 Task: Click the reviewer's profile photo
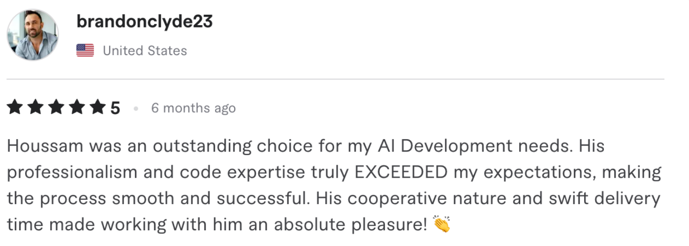click(32, 34)
